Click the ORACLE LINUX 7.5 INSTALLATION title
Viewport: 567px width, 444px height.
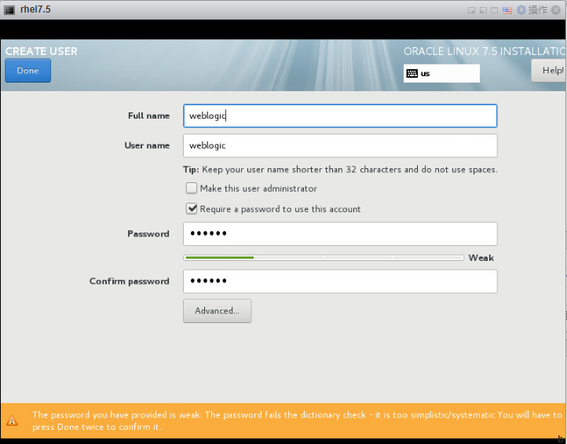click(x=485, y=51)
